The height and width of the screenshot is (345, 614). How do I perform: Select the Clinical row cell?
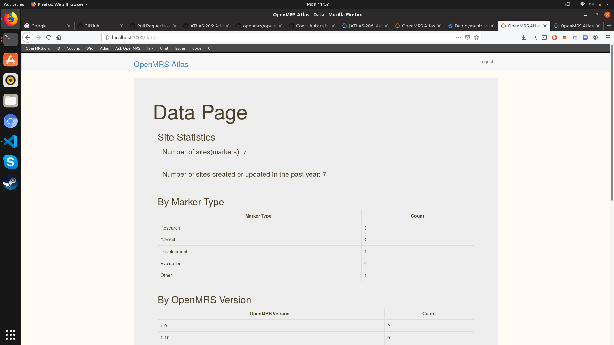coord(259,240)
